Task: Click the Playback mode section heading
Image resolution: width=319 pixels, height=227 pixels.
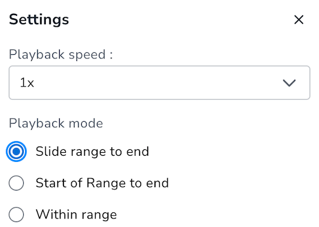Action: (x=56, y=124)
